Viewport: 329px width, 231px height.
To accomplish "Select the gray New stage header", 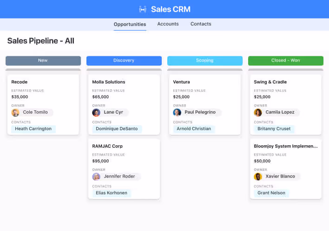I will (x=43, y=61).
